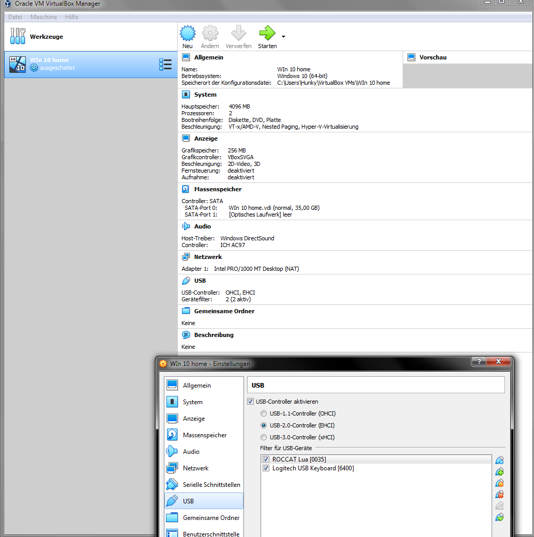Select USB-1.1-Controller (OHCI) radio button

point(264,413)
